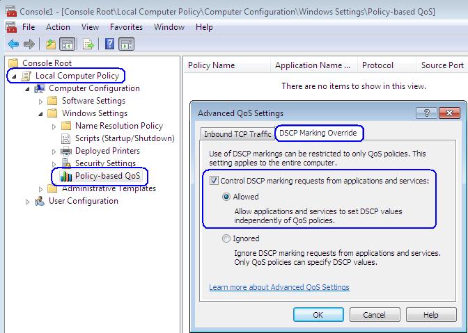Screen dimensions: 468x333
Task: Select the Allowed radio button
Action: click(226, 197)
